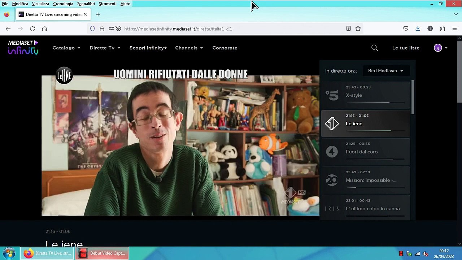462x260 pixels.
Task: Close the Diretta TV Live tab
Action: coord(85,14)
